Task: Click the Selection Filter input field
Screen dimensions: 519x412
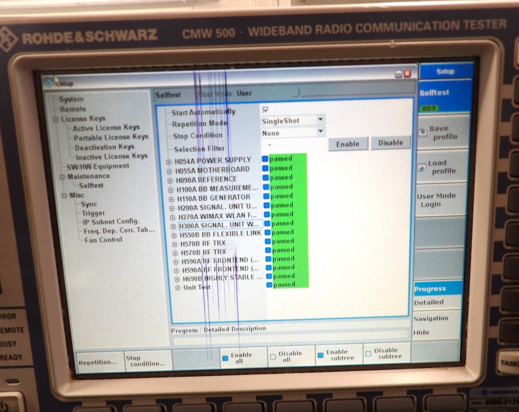Action: pyautogui.click(x=294, y=146)
